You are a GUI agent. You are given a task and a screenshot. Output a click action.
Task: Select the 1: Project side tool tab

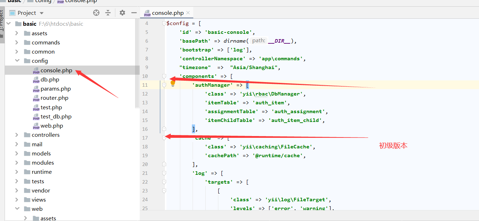pos(2,25)
